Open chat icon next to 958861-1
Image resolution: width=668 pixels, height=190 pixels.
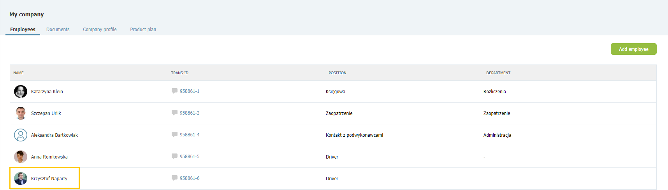(174, 91)
